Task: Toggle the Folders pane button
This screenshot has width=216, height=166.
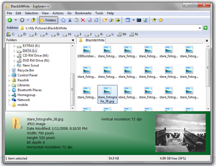Action: click(48, 20)
